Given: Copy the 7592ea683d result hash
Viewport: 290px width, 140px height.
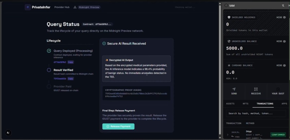Looking at the screenshot, I should click(71, 79).
